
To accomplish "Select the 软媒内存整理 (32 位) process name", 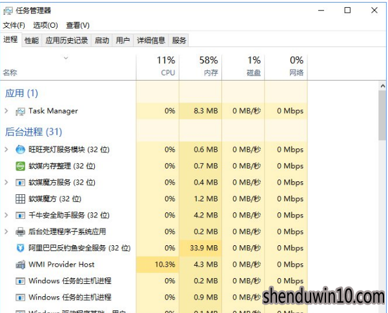I will (x=62, y=166).
